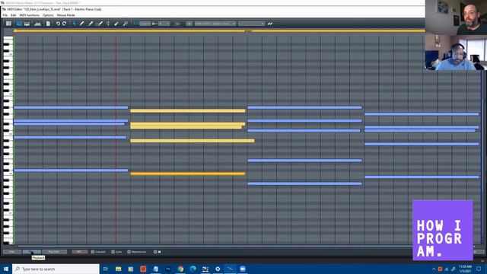487x274 pixels.
Task: Open the Settings gear on the taskbar
Action: [x=218, y=269]
